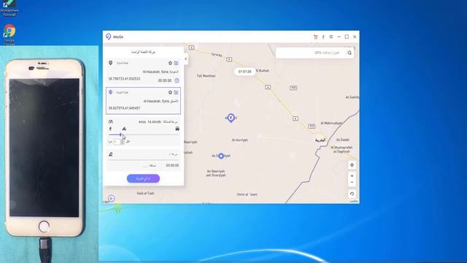The image size is (467, 263).
Task: Click the route distance icon
Action: point(110,154)
